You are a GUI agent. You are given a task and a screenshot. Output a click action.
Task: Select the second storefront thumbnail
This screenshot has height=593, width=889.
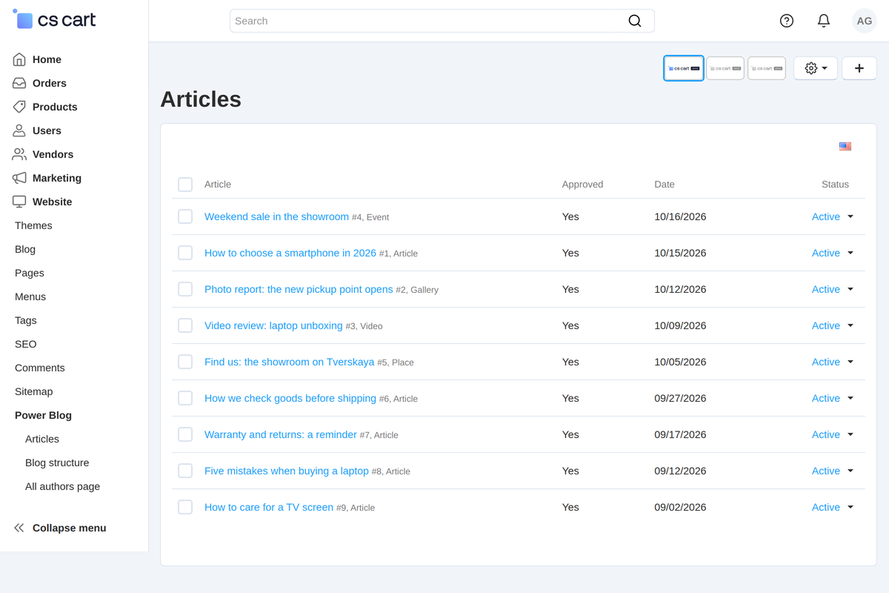pyautogui.click(x=725, y=68)
